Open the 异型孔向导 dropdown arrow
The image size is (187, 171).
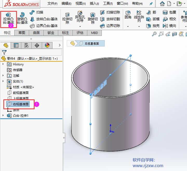coord(80,26)
